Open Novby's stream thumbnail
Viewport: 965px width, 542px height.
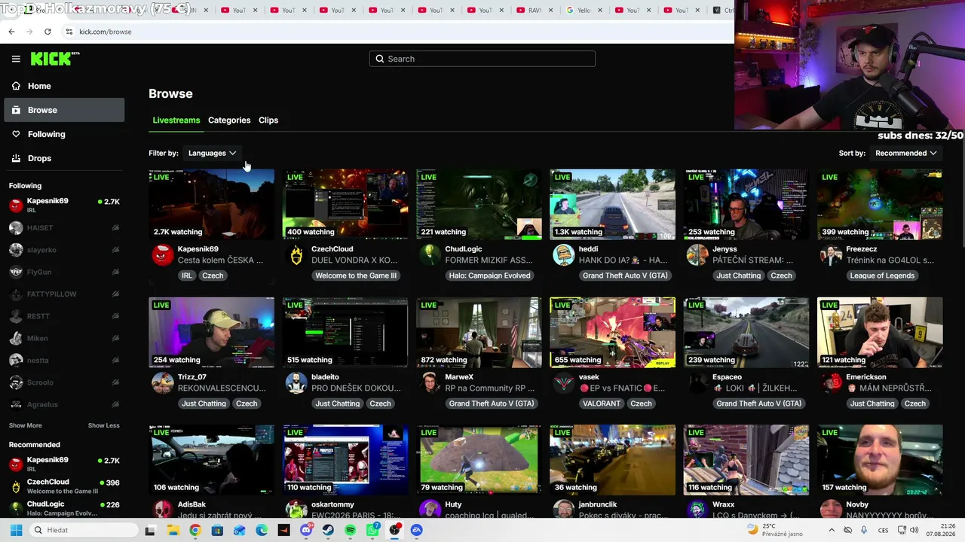880,460
